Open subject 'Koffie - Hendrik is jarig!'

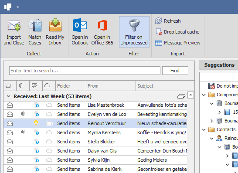tap(162, 132)
